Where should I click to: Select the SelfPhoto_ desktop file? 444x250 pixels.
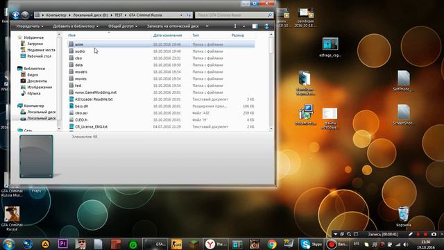click(403, 81)
